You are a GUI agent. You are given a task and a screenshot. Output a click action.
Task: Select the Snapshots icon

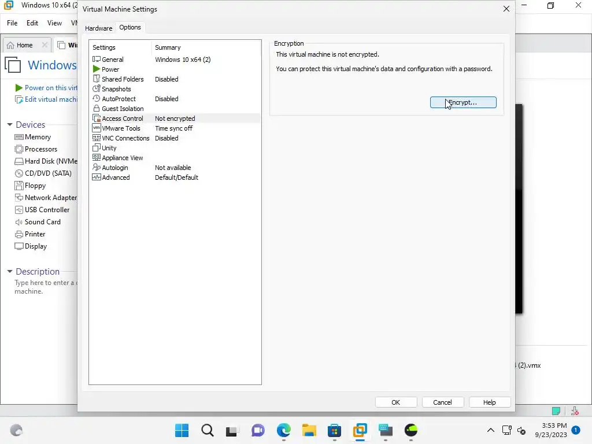point(97,88)
